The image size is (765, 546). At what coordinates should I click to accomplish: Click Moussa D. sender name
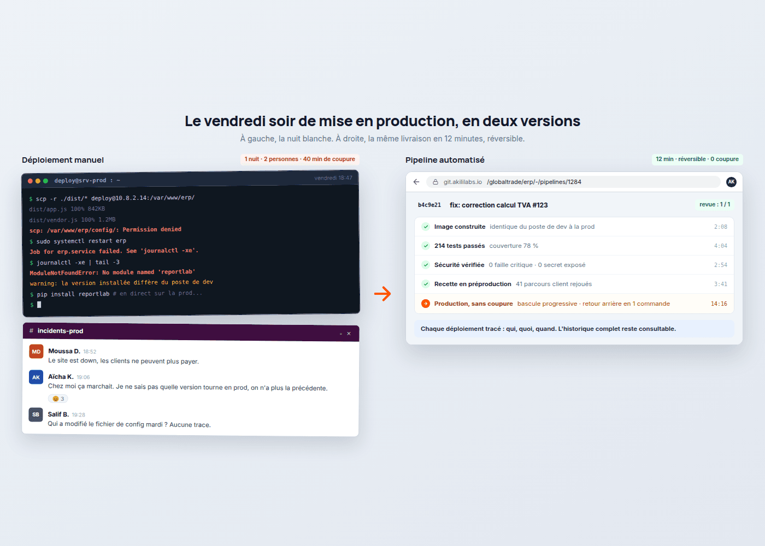point(64,351)
